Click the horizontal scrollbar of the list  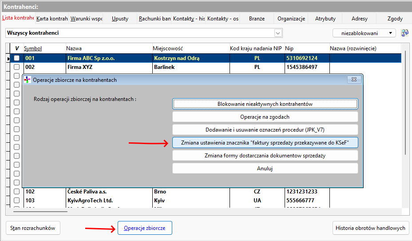click(40, 211)
